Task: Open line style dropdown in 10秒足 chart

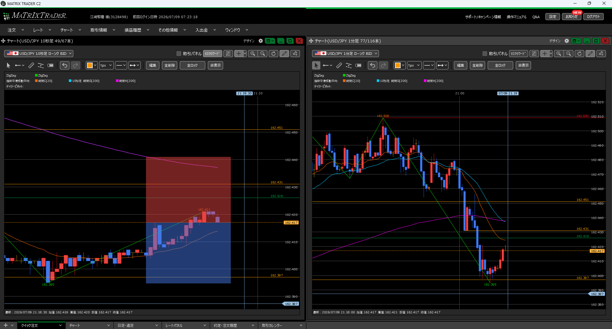Action: point(121,65)
